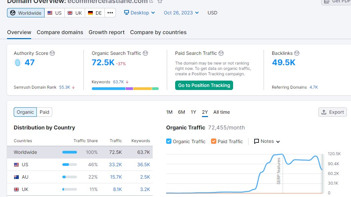Click the Backlinks globe info icon
Screen dimensions: 351x197
click(297, 53)
